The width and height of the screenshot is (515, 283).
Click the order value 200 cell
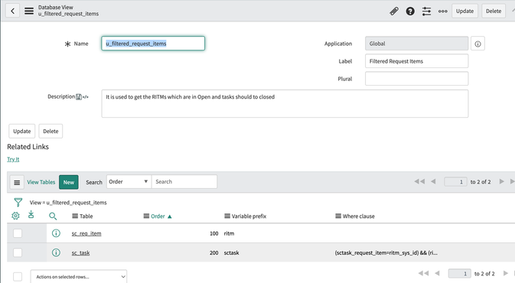[x=213, y=253]
